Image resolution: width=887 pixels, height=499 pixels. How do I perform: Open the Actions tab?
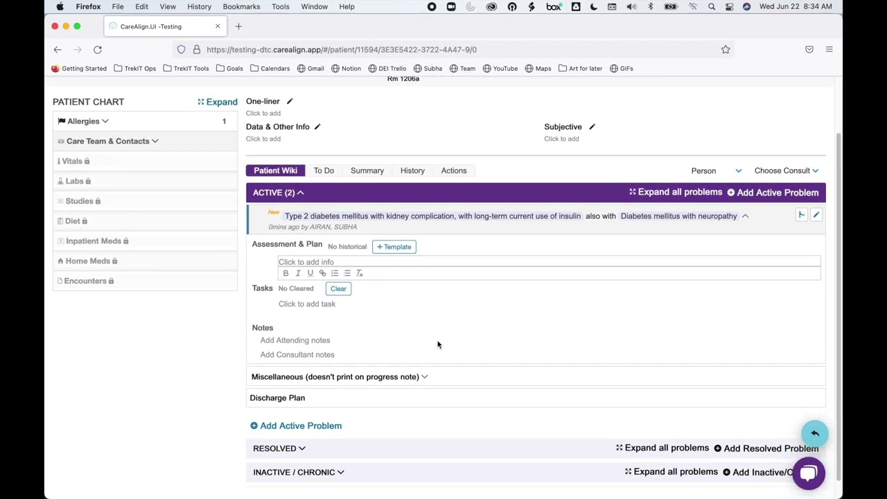coord(454,170)
